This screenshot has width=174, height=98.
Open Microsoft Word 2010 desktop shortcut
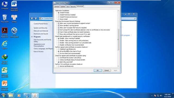(14, 6)
